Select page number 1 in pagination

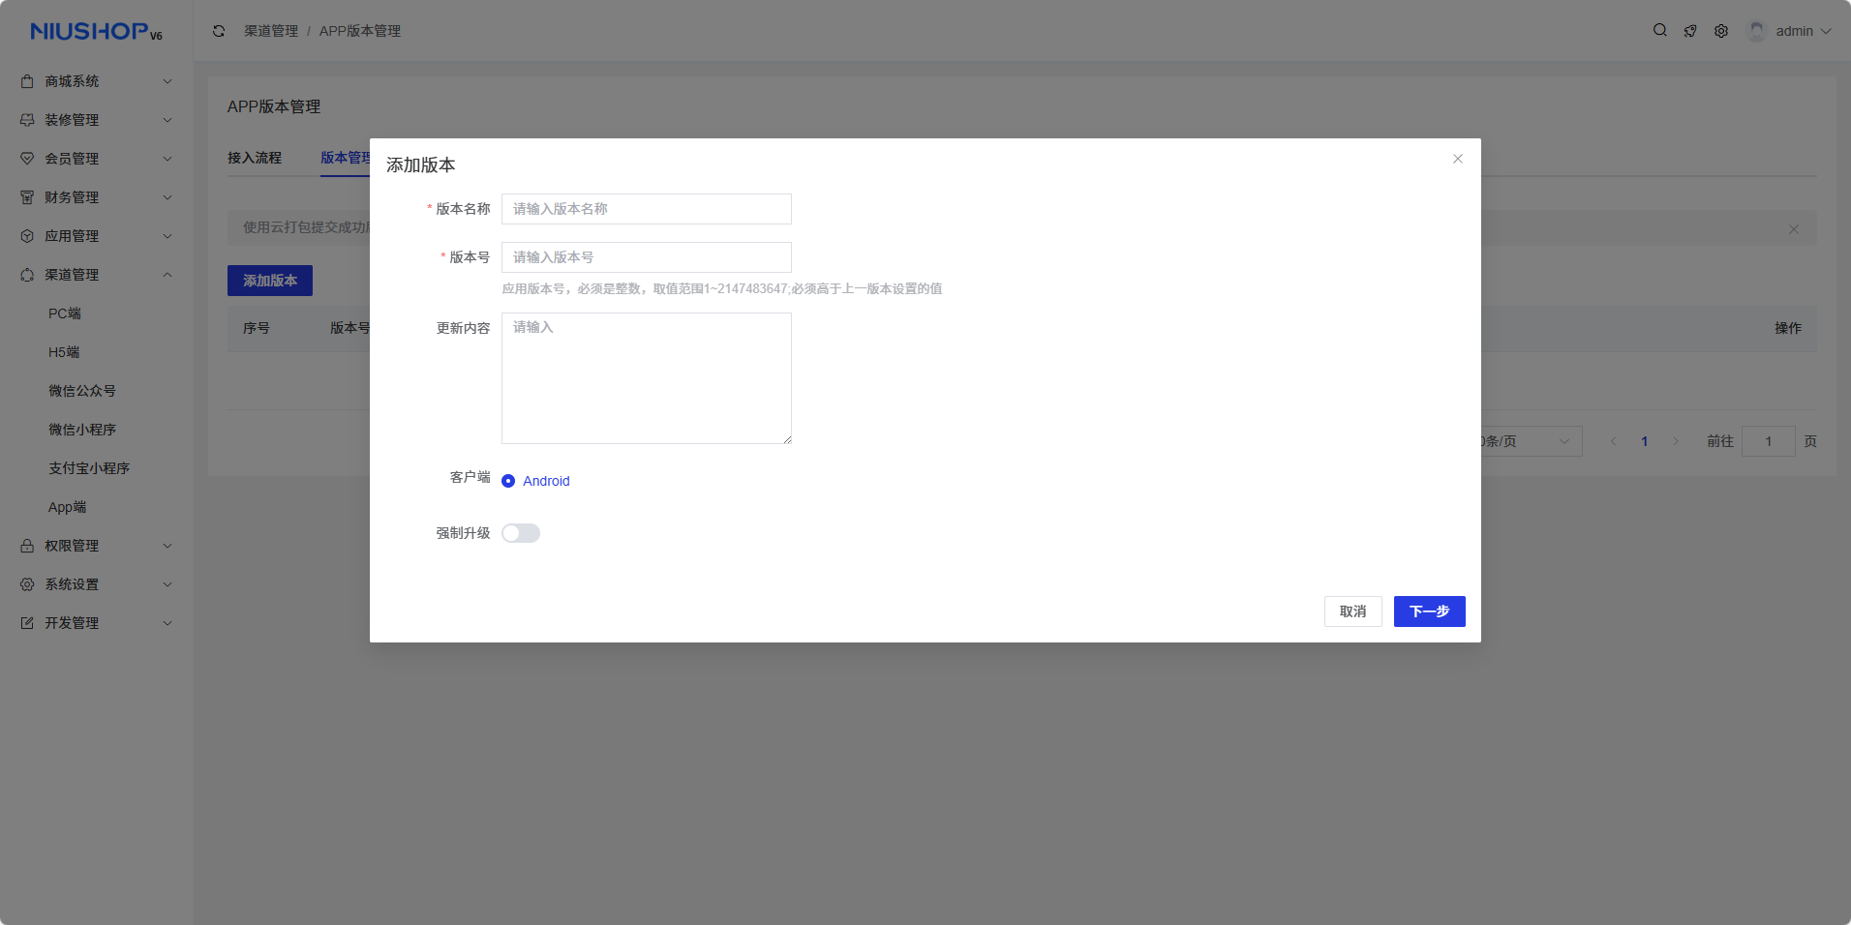point(1645,441)
